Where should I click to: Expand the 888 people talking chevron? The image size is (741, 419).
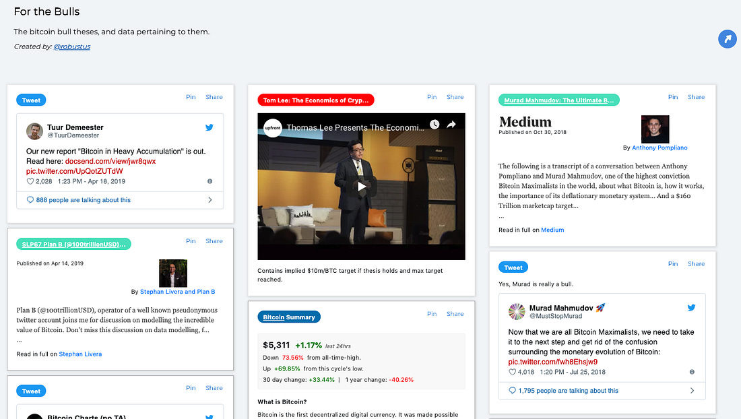coord(210,200)
